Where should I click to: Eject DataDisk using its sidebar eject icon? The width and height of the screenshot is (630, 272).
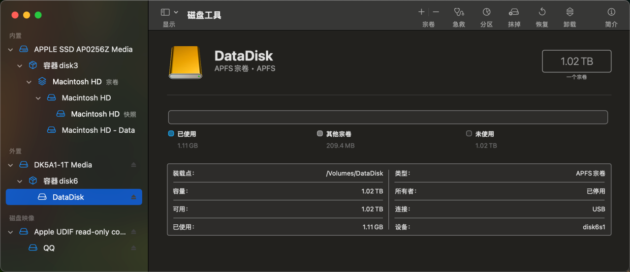point(133,197)
